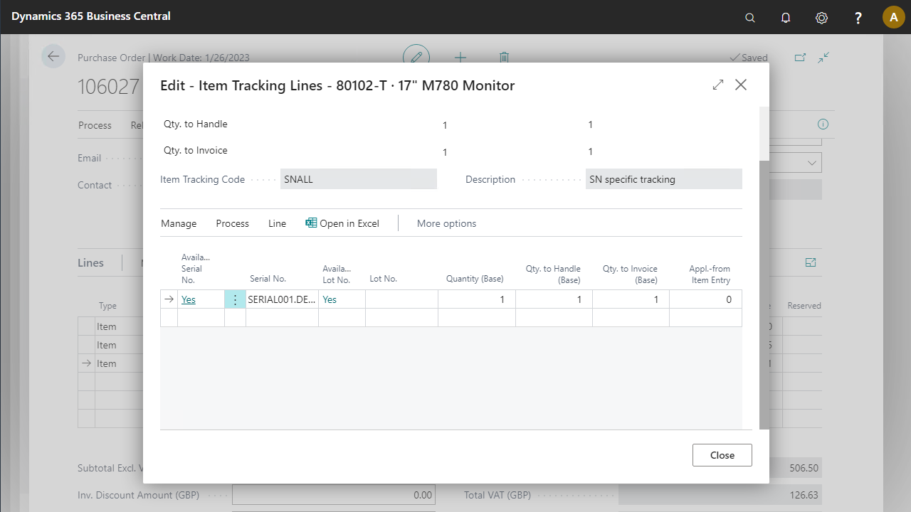Click the edit pencil icon on Purchase Order
This screenshot has height=512, width=911.
point(416,57)
